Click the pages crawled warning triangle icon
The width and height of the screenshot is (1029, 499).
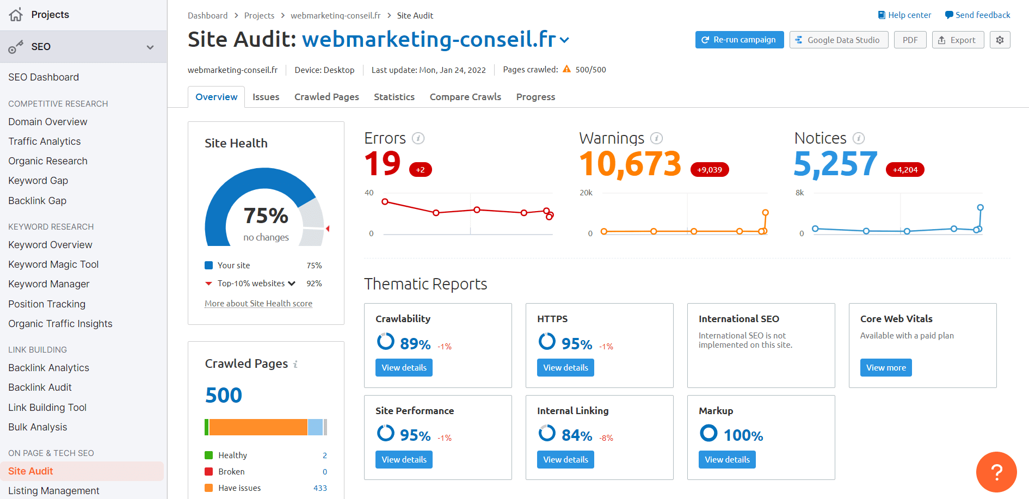pos(567,69)
